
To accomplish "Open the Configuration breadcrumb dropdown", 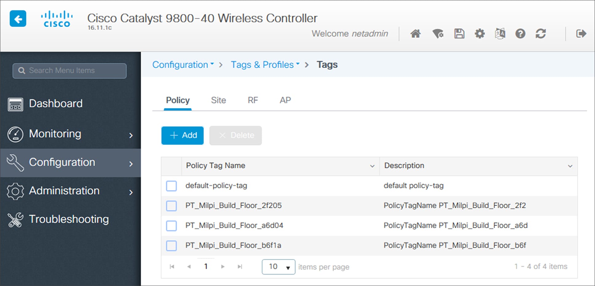I will pyautogui.click(x=183, y=65).
